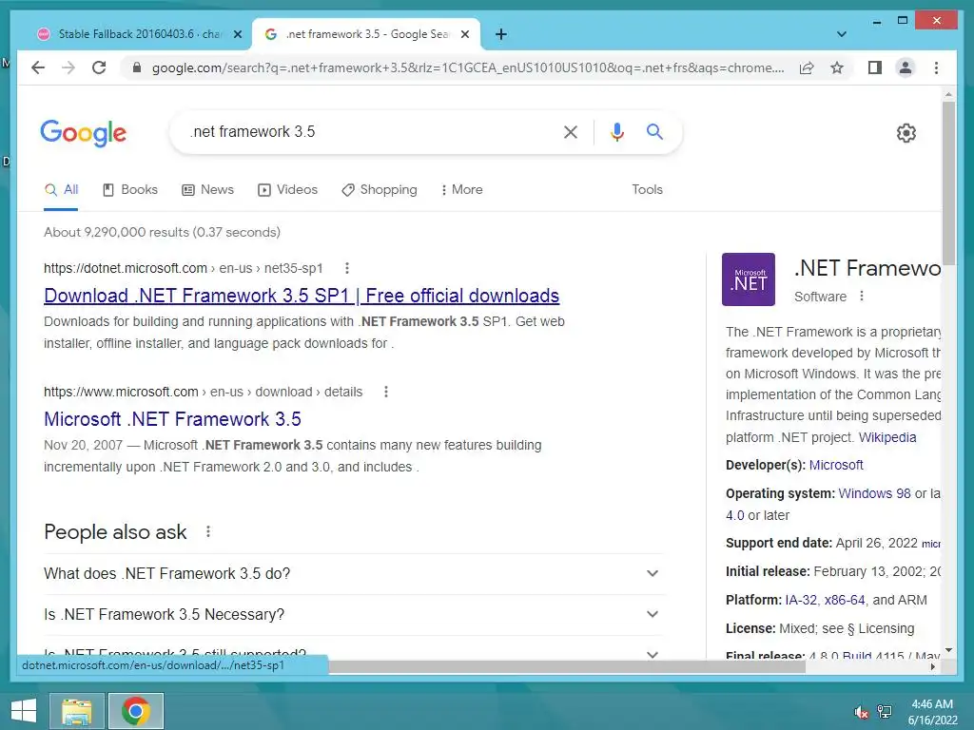The image size is (974, 730).
Task: Close the Stable Fallback tab
Action: (x=237, y=34)
